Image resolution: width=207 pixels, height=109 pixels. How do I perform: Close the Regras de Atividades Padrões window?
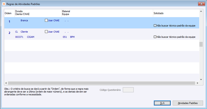(x=202, y=4)
